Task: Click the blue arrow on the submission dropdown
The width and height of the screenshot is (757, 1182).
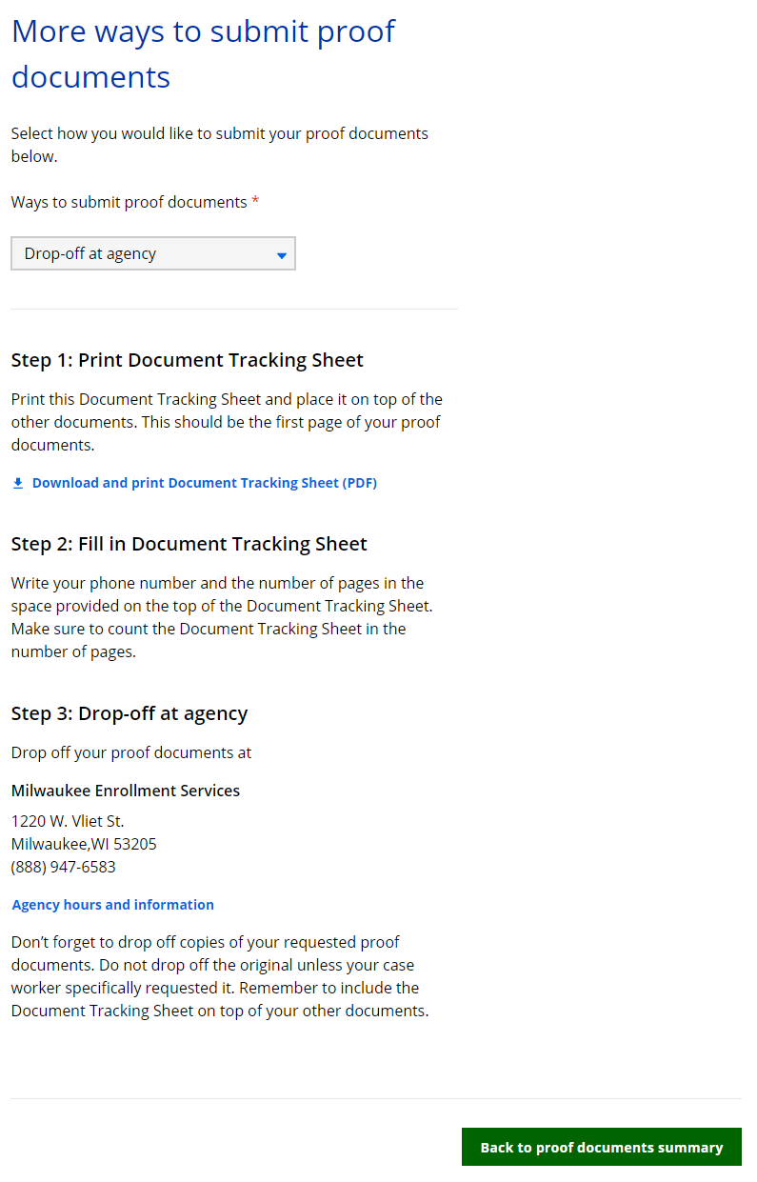Action: (281, 255)
